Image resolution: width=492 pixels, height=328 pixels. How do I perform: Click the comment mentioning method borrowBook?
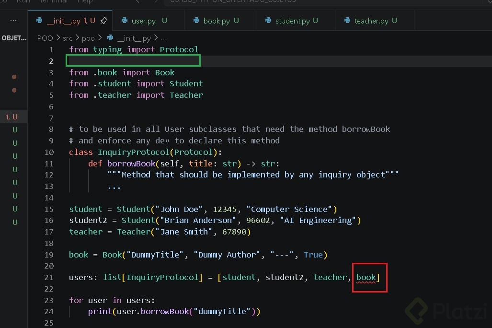[229, 129]
